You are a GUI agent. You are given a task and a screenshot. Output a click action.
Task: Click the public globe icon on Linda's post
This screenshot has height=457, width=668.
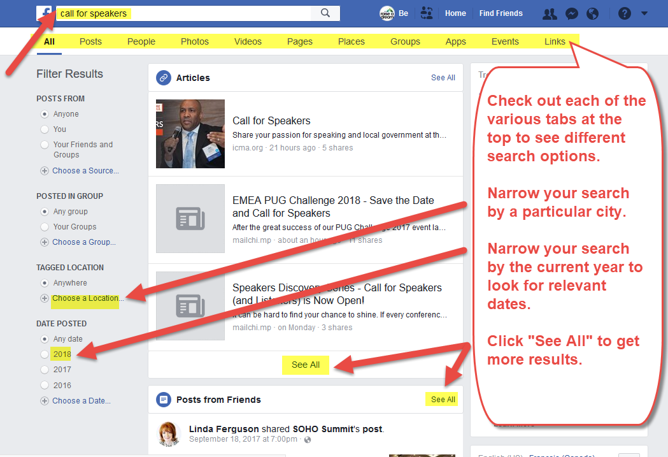pos(308,440)
